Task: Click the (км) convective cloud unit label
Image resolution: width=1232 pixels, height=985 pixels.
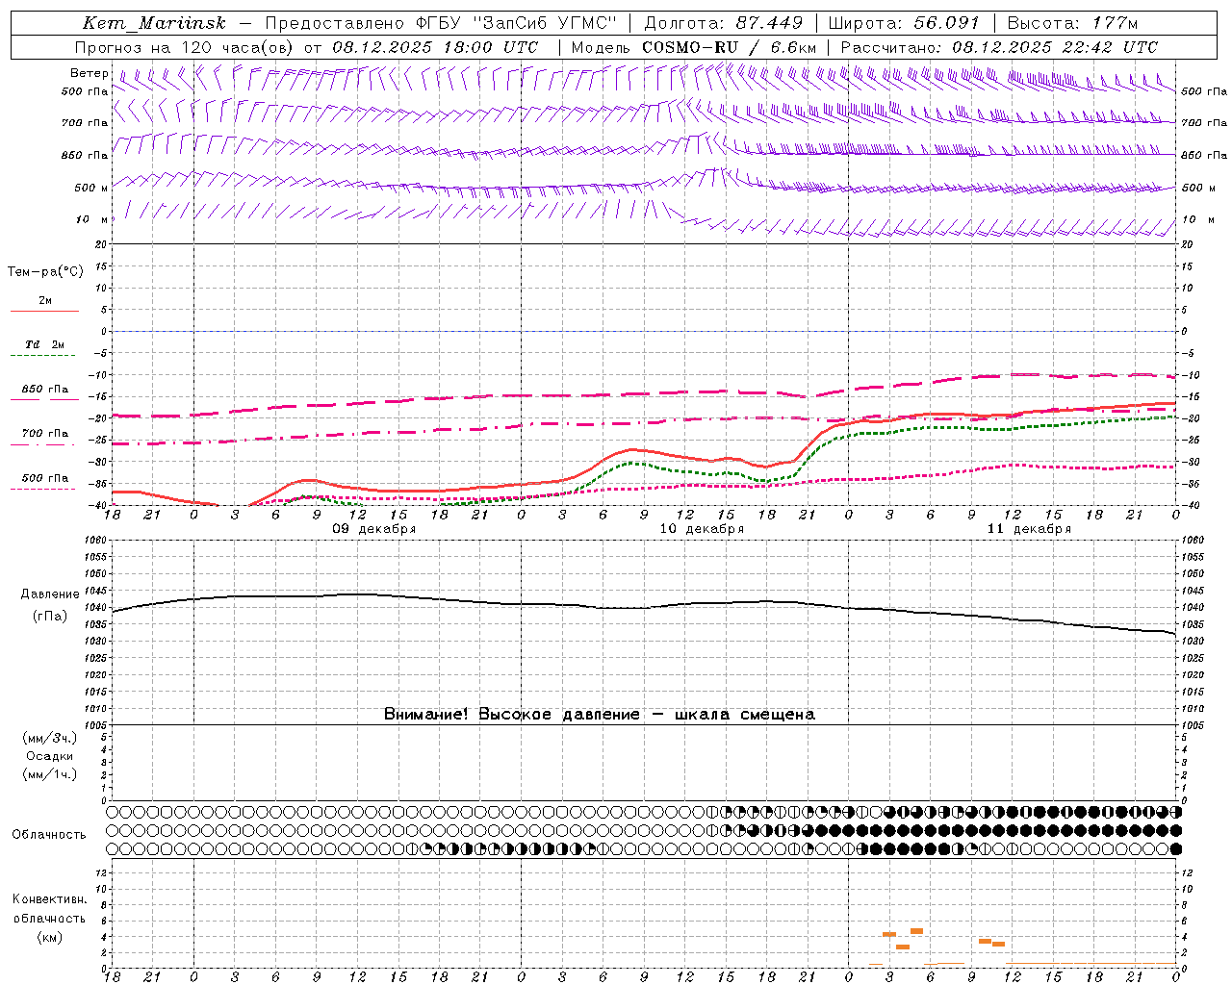Action: [x=49, y=937]
